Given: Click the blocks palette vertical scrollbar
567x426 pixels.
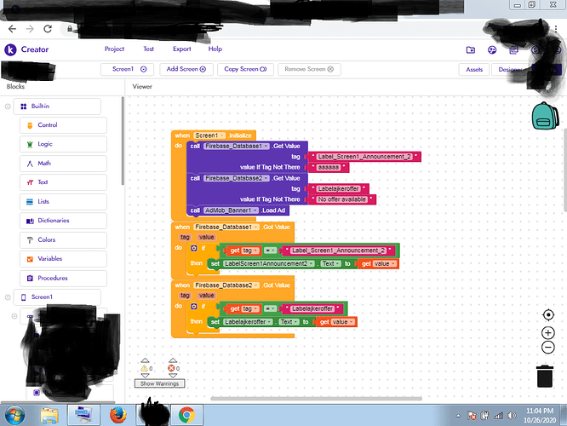Looking at the screenshot, I should 123,141.
